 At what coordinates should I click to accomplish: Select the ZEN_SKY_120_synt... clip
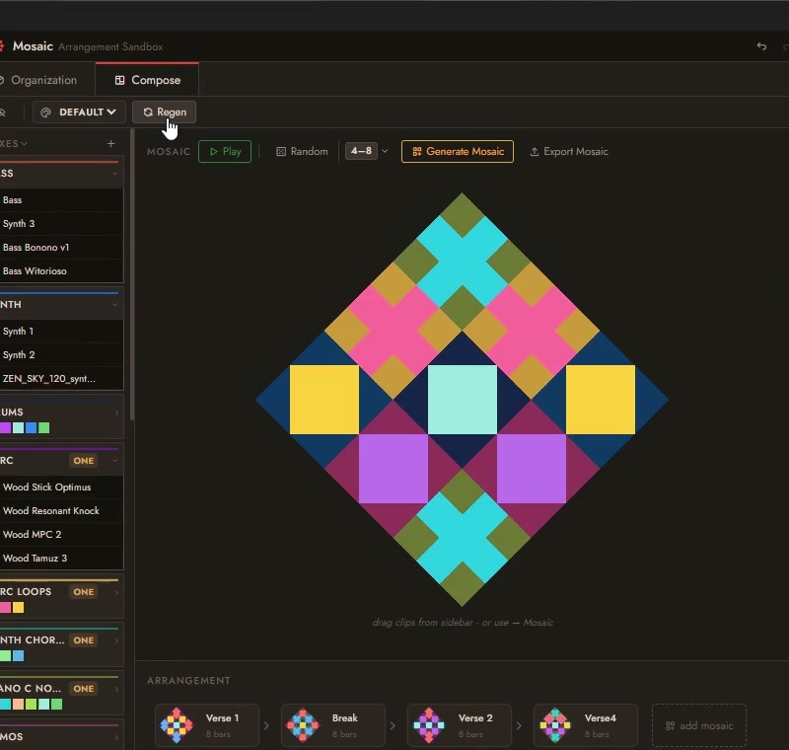pos(61,379)
